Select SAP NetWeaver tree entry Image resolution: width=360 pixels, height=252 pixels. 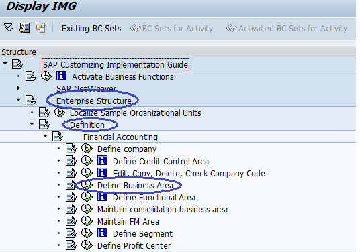[87, 89]
